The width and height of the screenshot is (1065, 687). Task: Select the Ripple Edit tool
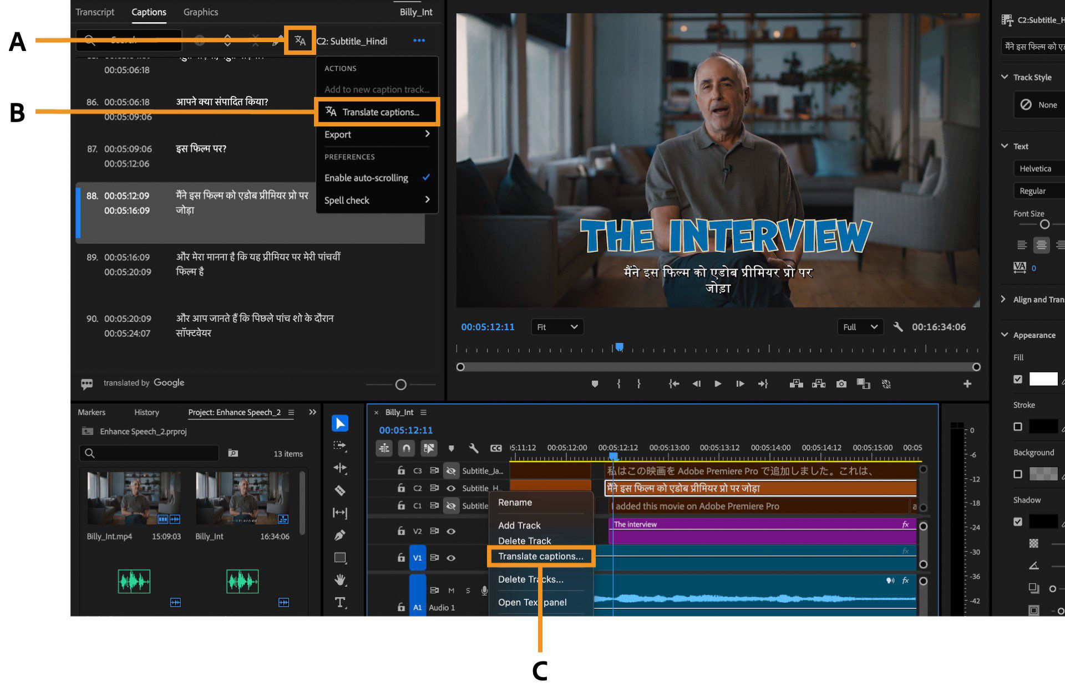point(340,468)
